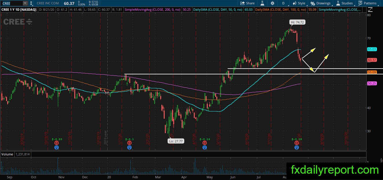Click the Lo: 27.77 price bubble

pyautogui.click(x=176, y=141)
